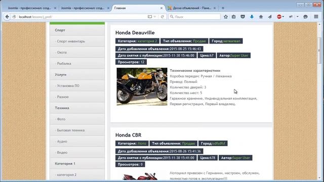This screenshot has height=182, width=324.
Task: Click the paper plane send icon
Action: [270, 17]
